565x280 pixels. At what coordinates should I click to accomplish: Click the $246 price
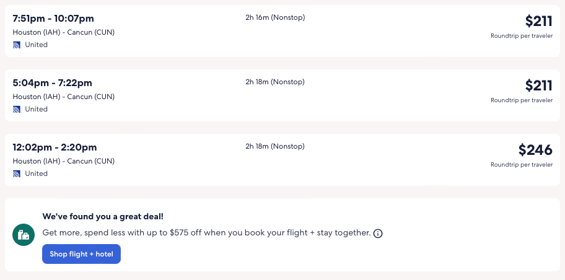[x=535, y=150]
